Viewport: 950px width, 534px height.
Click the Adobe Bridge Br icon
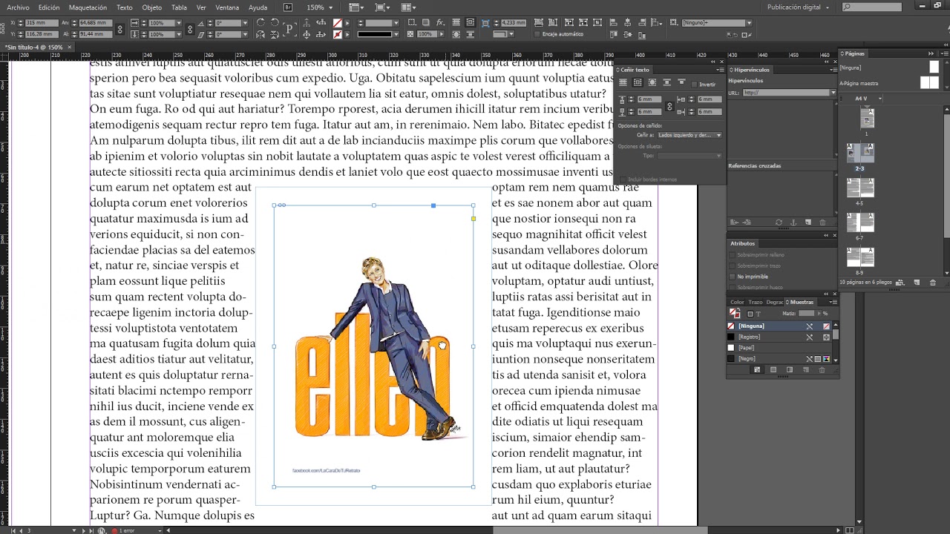pos(288,7)
